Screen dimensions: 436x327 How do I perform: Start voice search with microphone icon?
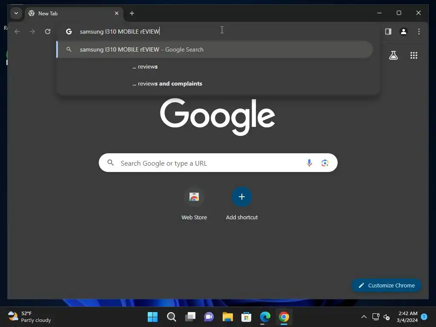point(309,163)
